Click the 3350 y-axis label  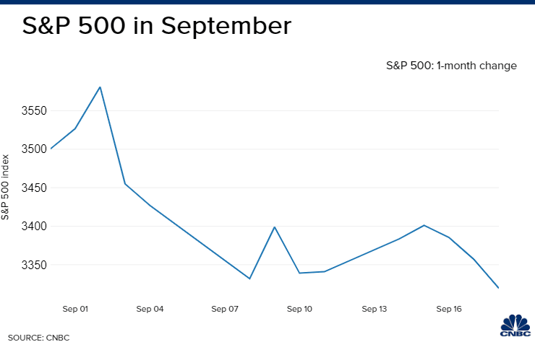(x=31, y=266)
